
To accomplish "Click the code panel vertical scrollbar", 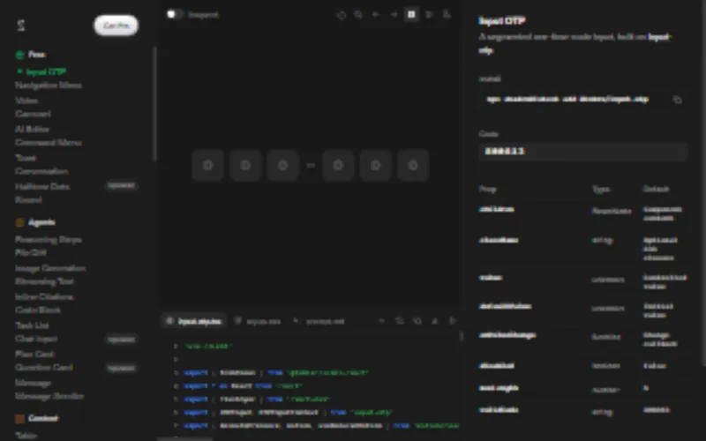I will (461, 336).
